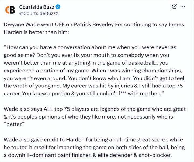Click the Courtside Buzz display name
194x162 pixels.
tap(37, 7)
